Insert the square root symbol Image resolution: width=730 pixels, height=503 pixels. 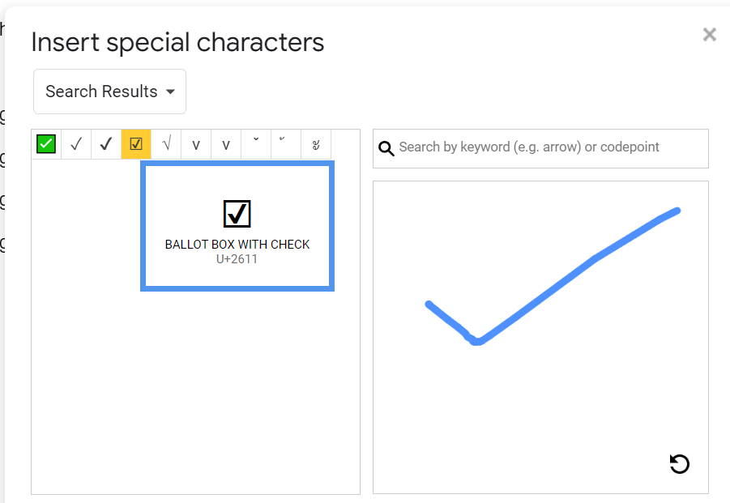166,144
